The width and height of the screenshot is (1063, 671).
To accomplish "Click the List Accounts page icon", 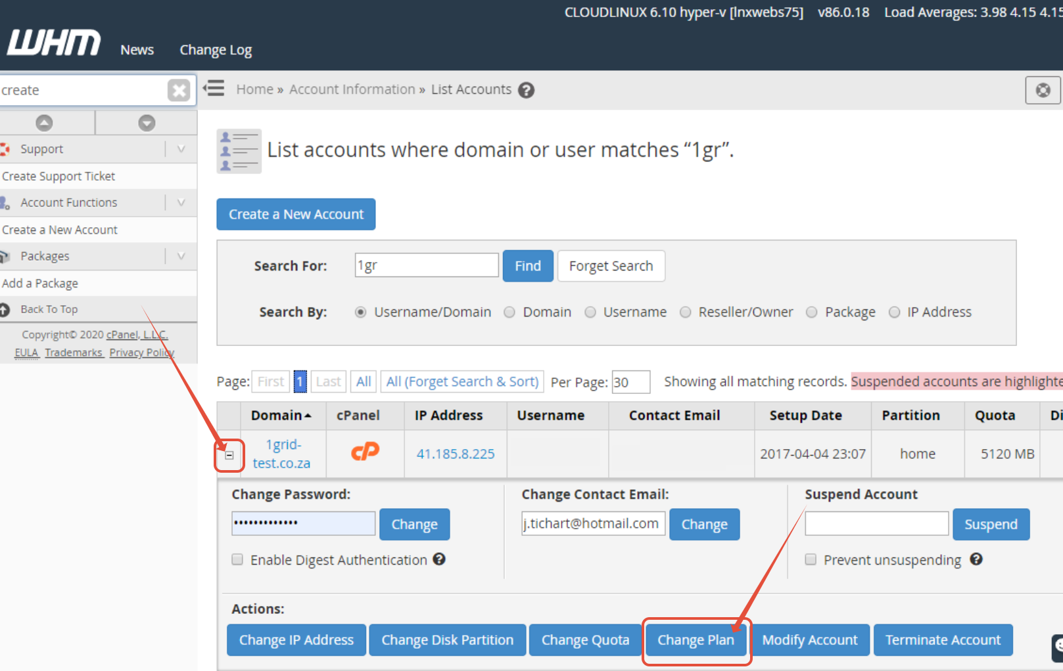I will [x=239, y=151].
